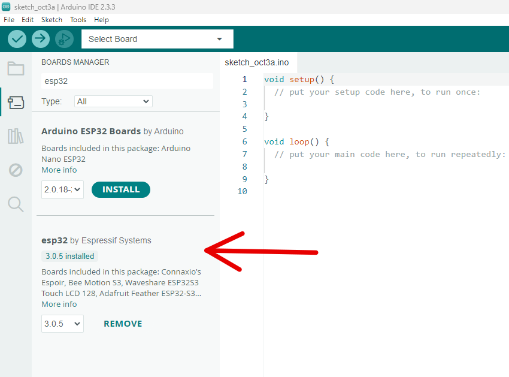Select the Boards Manager sidebar icon

16,102
